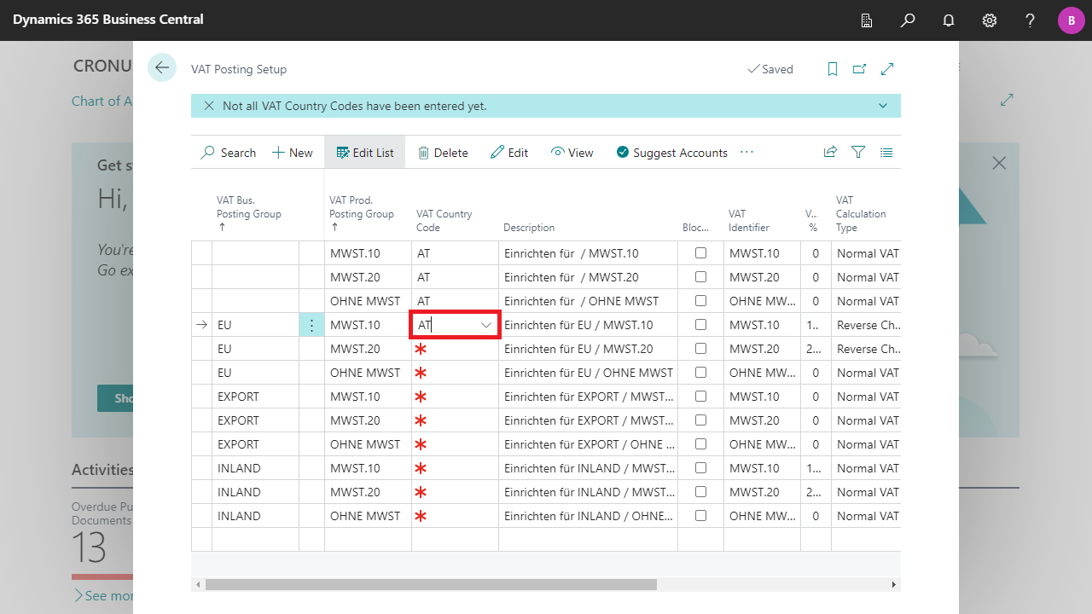
Task: Open the filter pane icon
Action: click(857, 152)
